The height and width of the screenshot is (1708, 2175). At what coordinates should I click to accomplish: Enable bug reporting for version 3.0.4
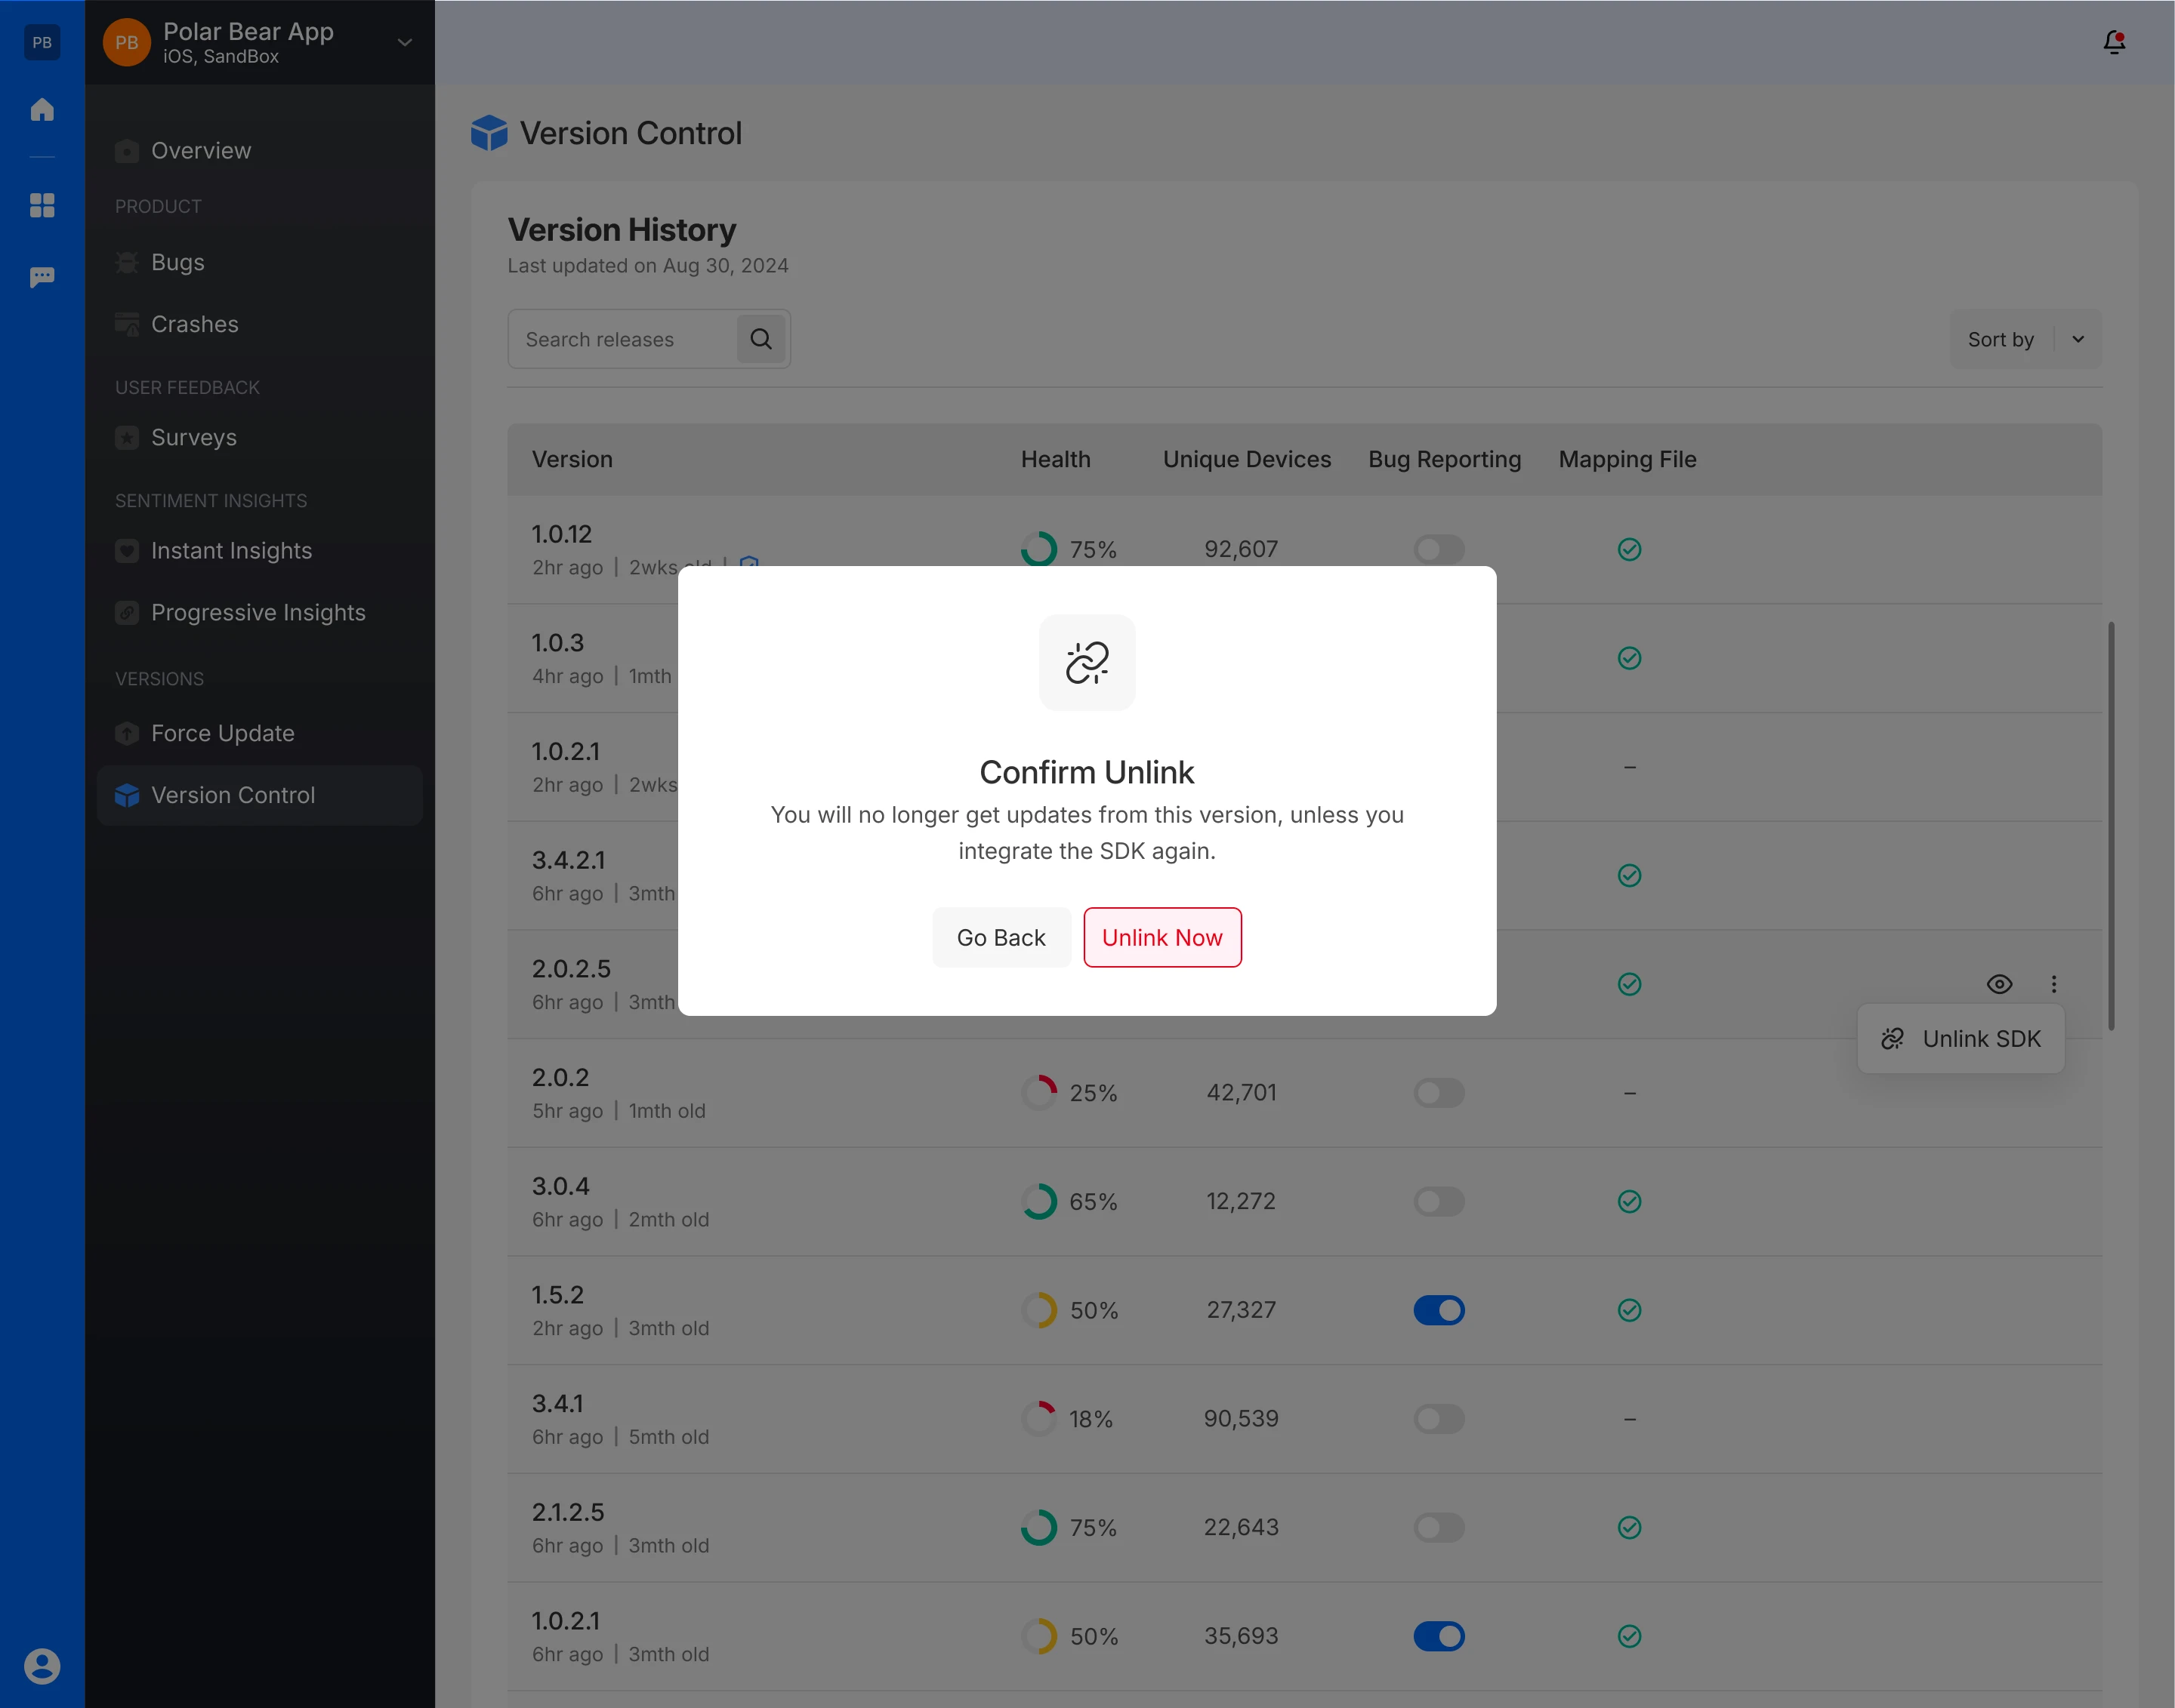[1439, 1201]
